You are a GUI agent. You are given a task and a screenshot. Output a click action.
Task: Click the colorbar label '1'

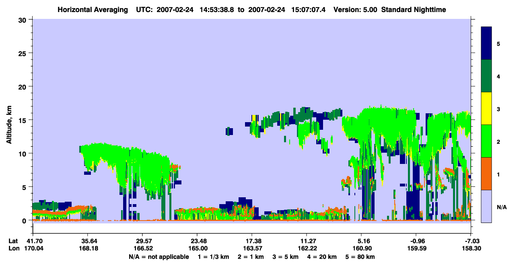498,174
